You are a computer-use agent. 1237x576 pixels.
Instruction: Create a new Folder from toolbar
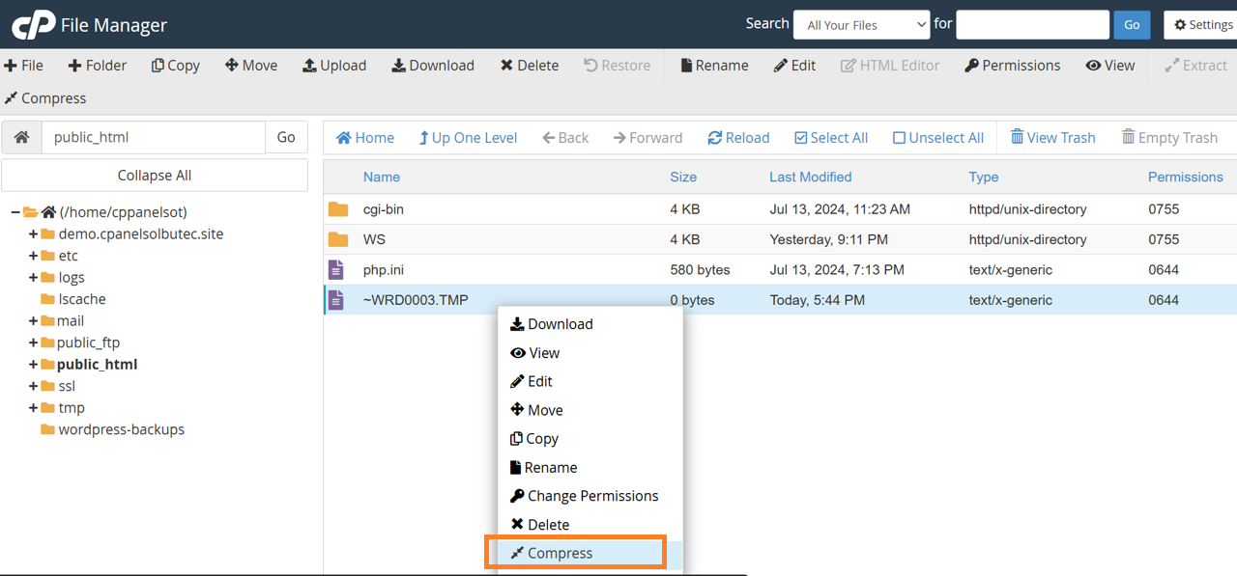coord(97,66)
